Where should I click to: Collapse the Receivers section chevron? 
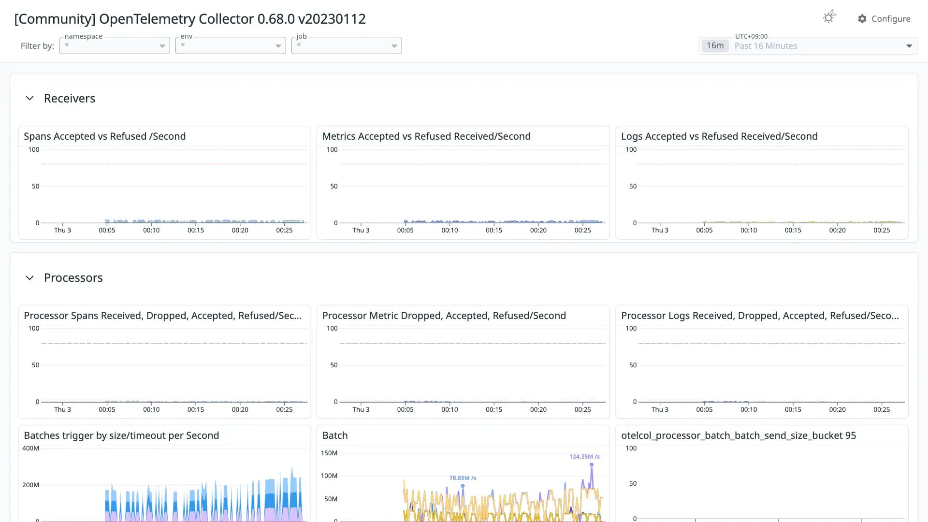coord(29,98)
